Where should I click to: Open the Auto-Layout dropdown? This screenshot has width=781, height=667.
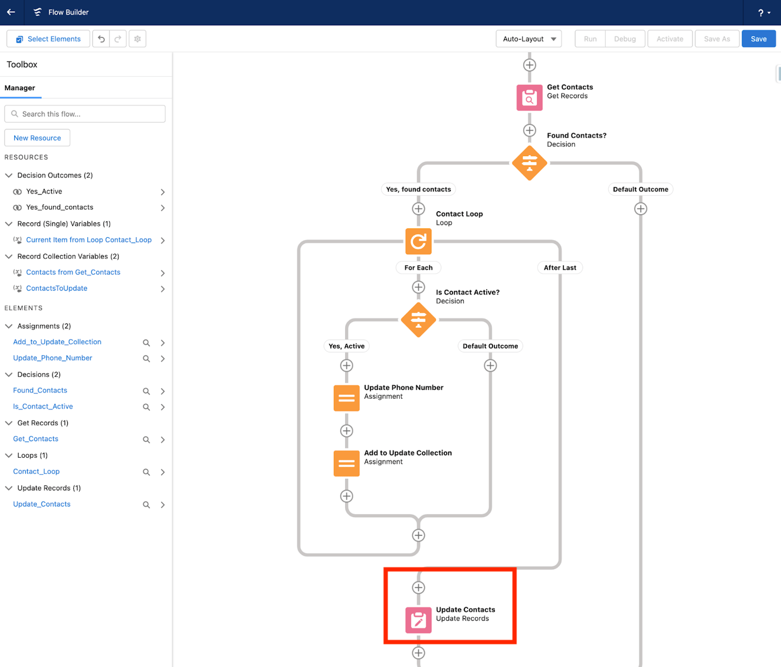pos(529,38)
